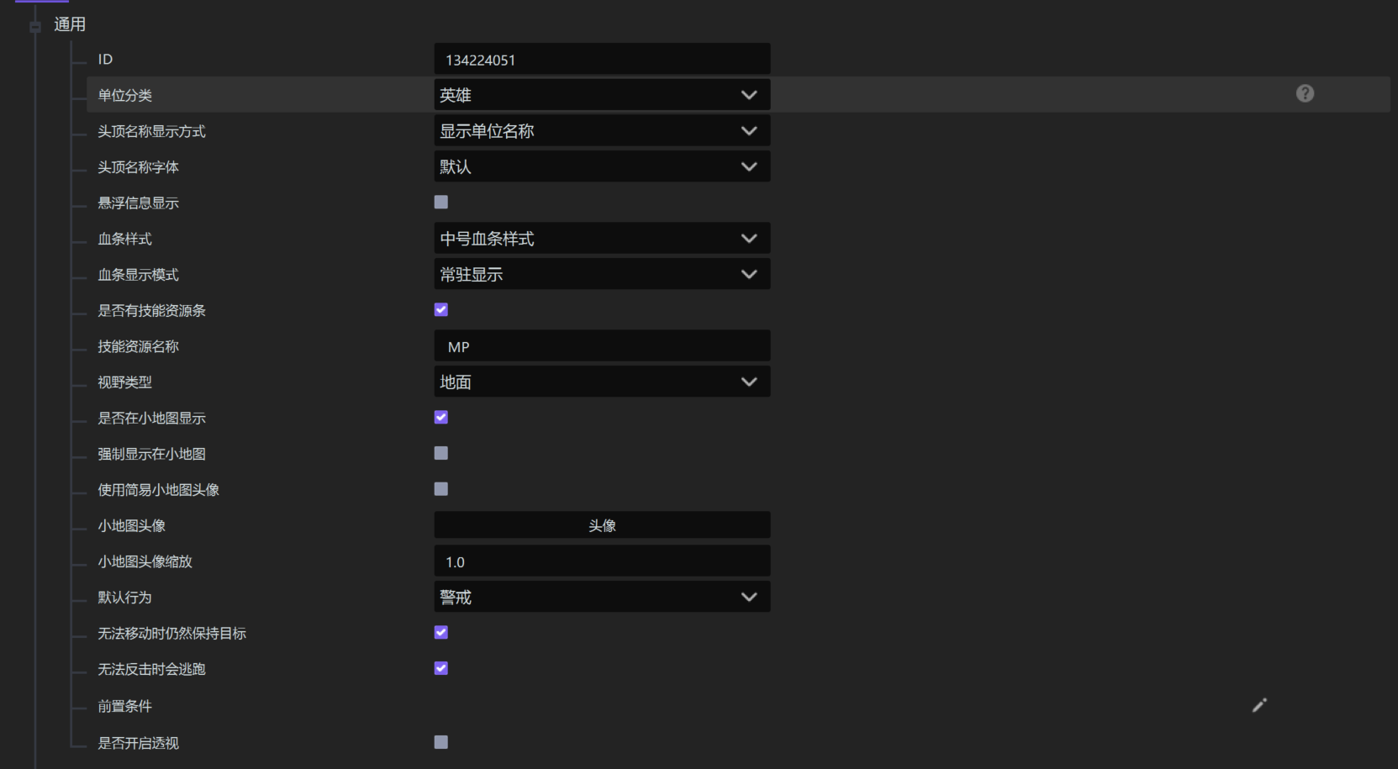Click the 小地图头像缩放 label
The width and height of the screenshot is (1398, 769).
click(145, 561)
